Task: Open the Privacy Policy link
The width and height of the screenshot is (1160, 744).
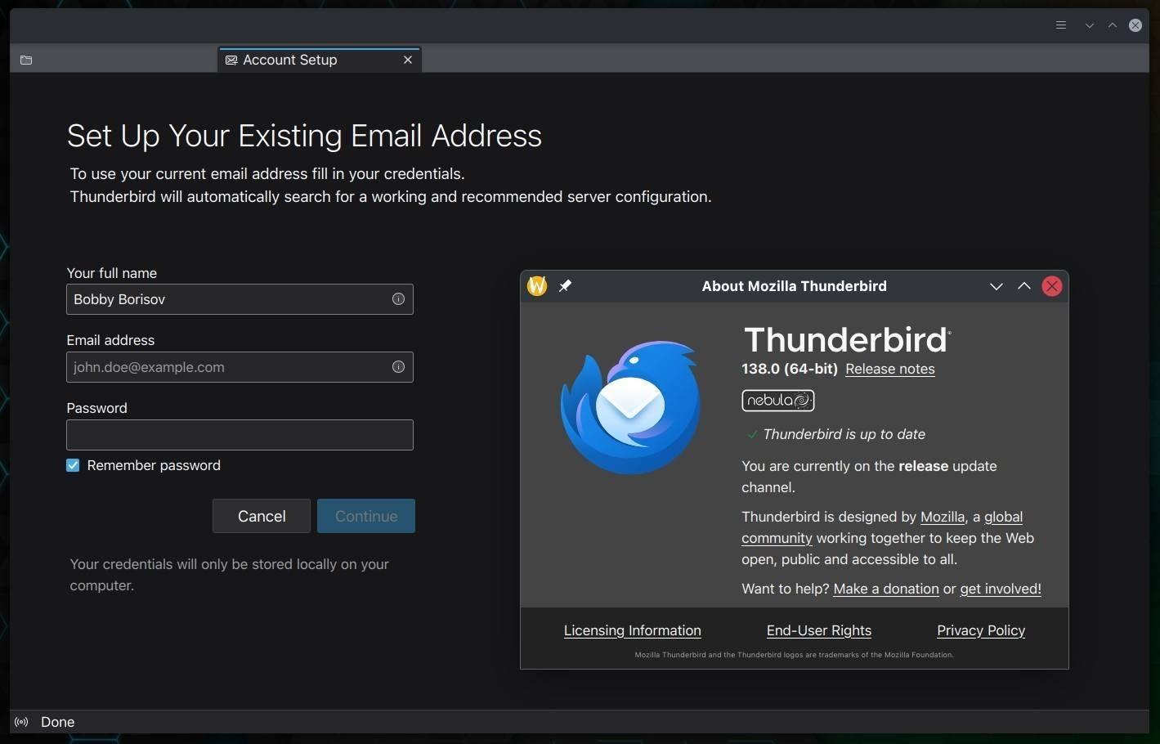Action: (x=980, y=630)
